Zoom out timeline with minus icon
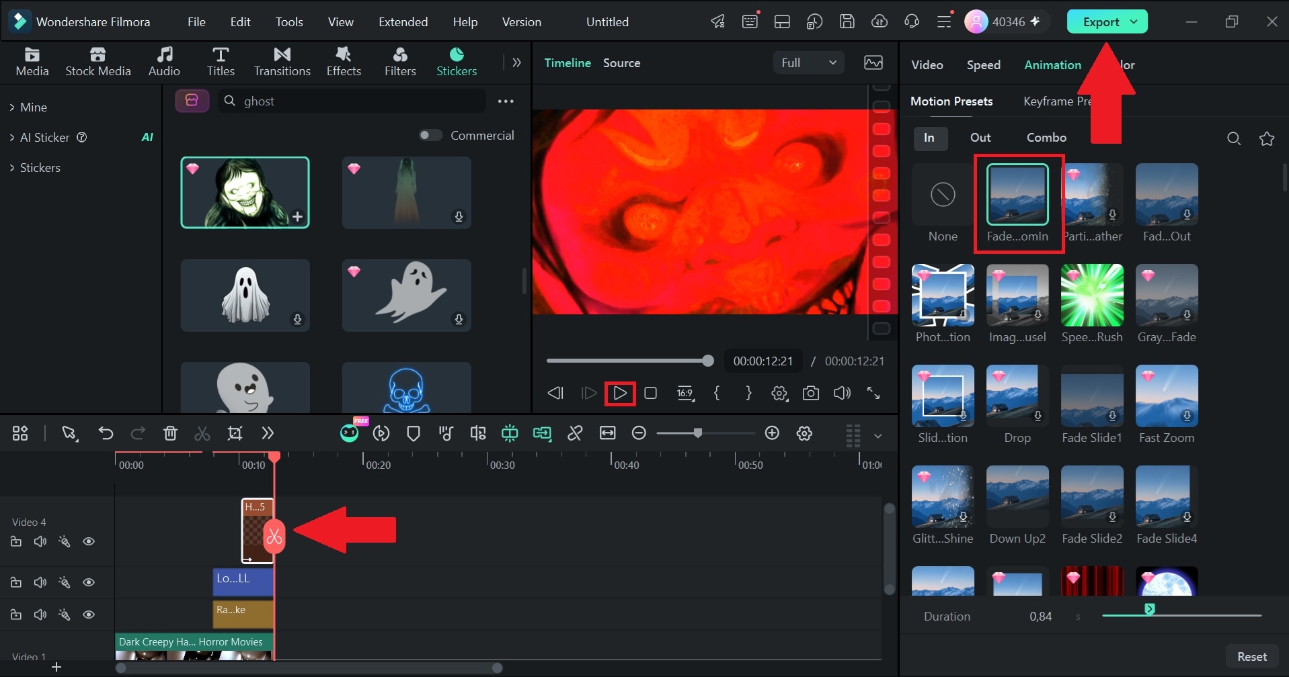The image size is (1289, 677). coord(639,433)
